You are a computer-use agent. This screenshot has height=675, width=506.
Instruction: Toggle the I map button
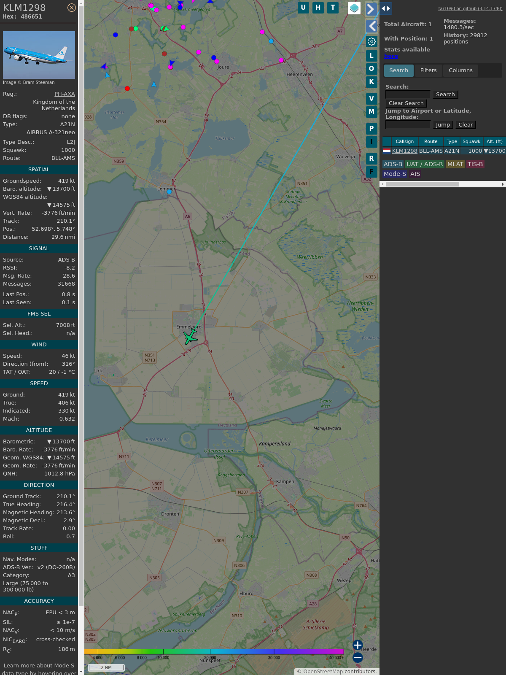pyautogui.click(x=371, y=142)
